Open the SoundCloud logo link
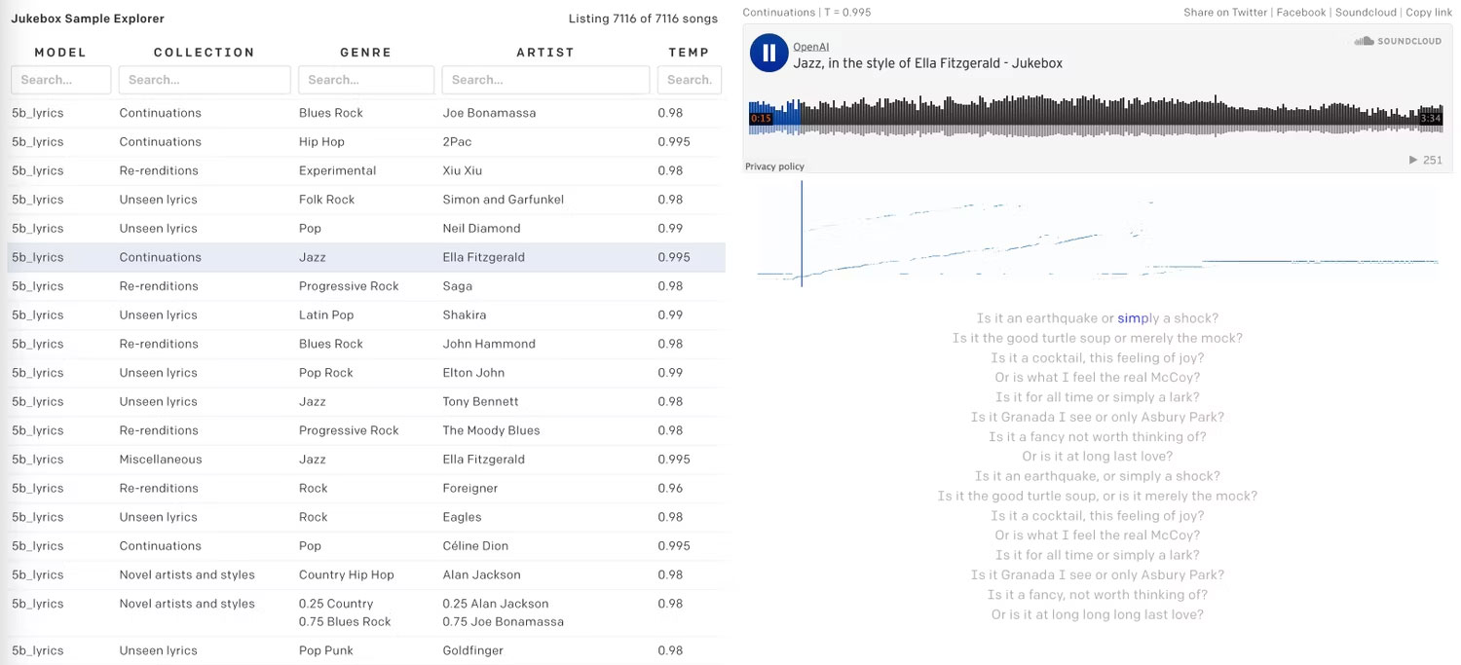Image resolution: width=1461 pixels, height=665 pixels. [1399, 41]
